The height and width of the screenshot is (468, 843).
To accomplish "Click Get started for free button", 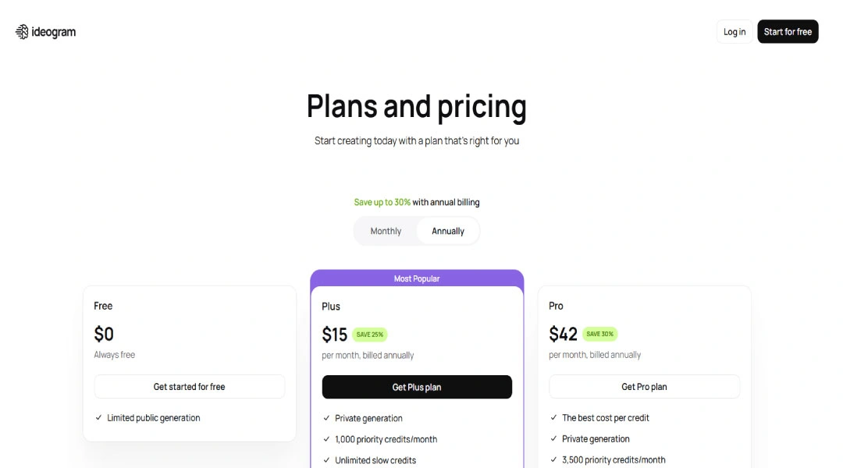I will (190, 387).
